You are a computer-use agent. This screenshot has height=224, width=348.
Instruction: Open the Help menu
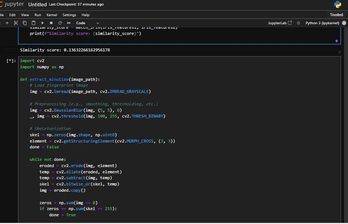(85, 15)
